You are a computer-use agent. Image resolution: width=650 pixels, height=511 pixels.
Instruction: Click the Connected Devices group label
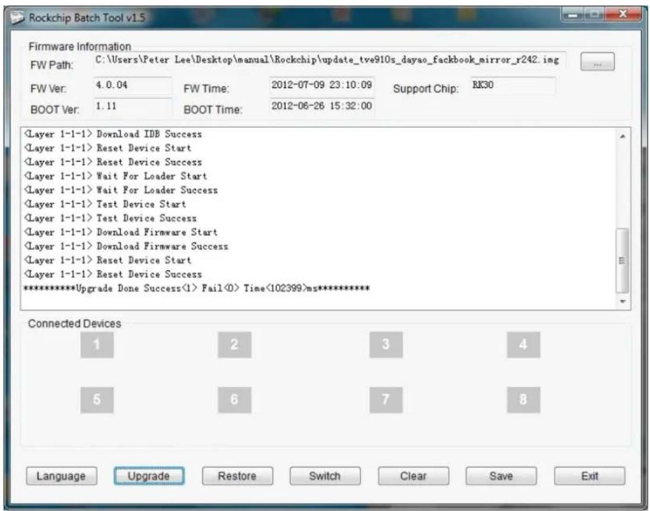click(x=75, y=323)
